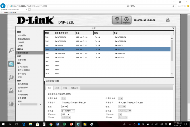The image size is (190, 127).
Task: Open Word from the taskbar
Action: pos(58,124)
